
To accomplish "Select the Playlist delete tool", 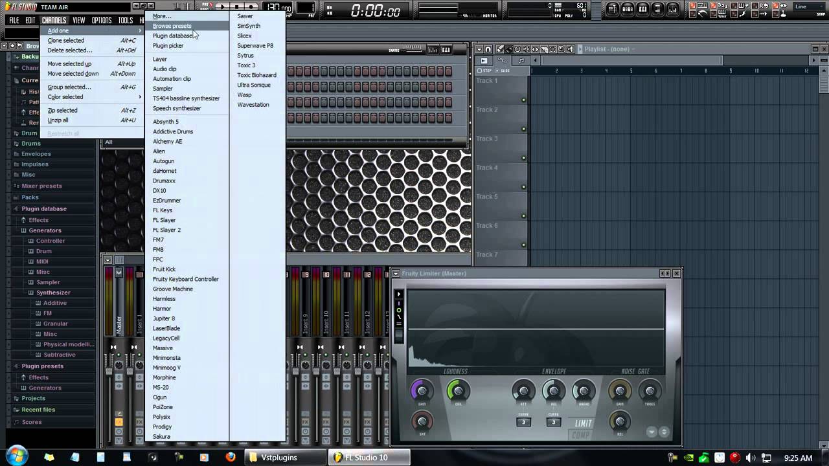I will pyautogui.click(x=517, y=49).
